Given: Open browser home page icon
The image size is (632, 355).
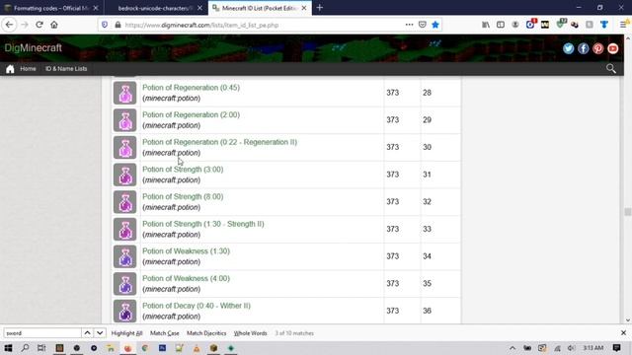Looking at the screenshot, I should tap(54, 25).
